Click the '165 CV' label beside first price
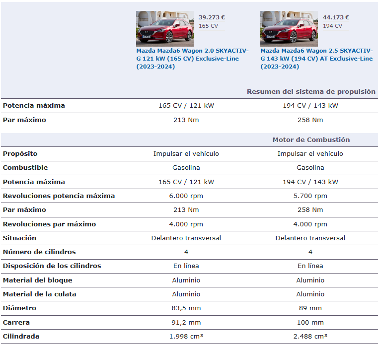The image size is (378, 345). [x=208, y=26]
